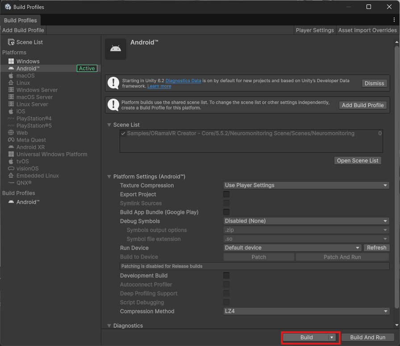This screenshot has width=400, height=346.
Task: Click the QNX platform icon
Action: [x=11, y=183]
